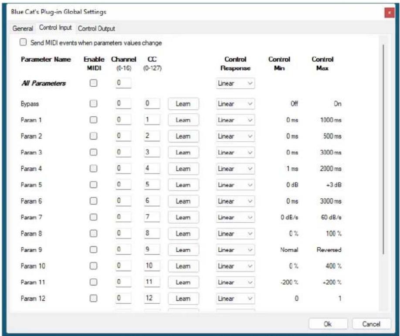Select the Control Input tab
Viewport: 400px width, 336px height.
(x=55, y=27)
